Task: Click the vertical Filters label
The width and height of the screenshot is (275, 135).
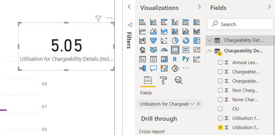Action: (x=129, y=40)
